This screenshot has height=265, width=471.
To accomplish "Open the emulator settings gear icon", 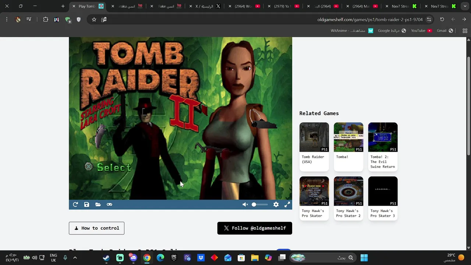I will coord(276,205).
